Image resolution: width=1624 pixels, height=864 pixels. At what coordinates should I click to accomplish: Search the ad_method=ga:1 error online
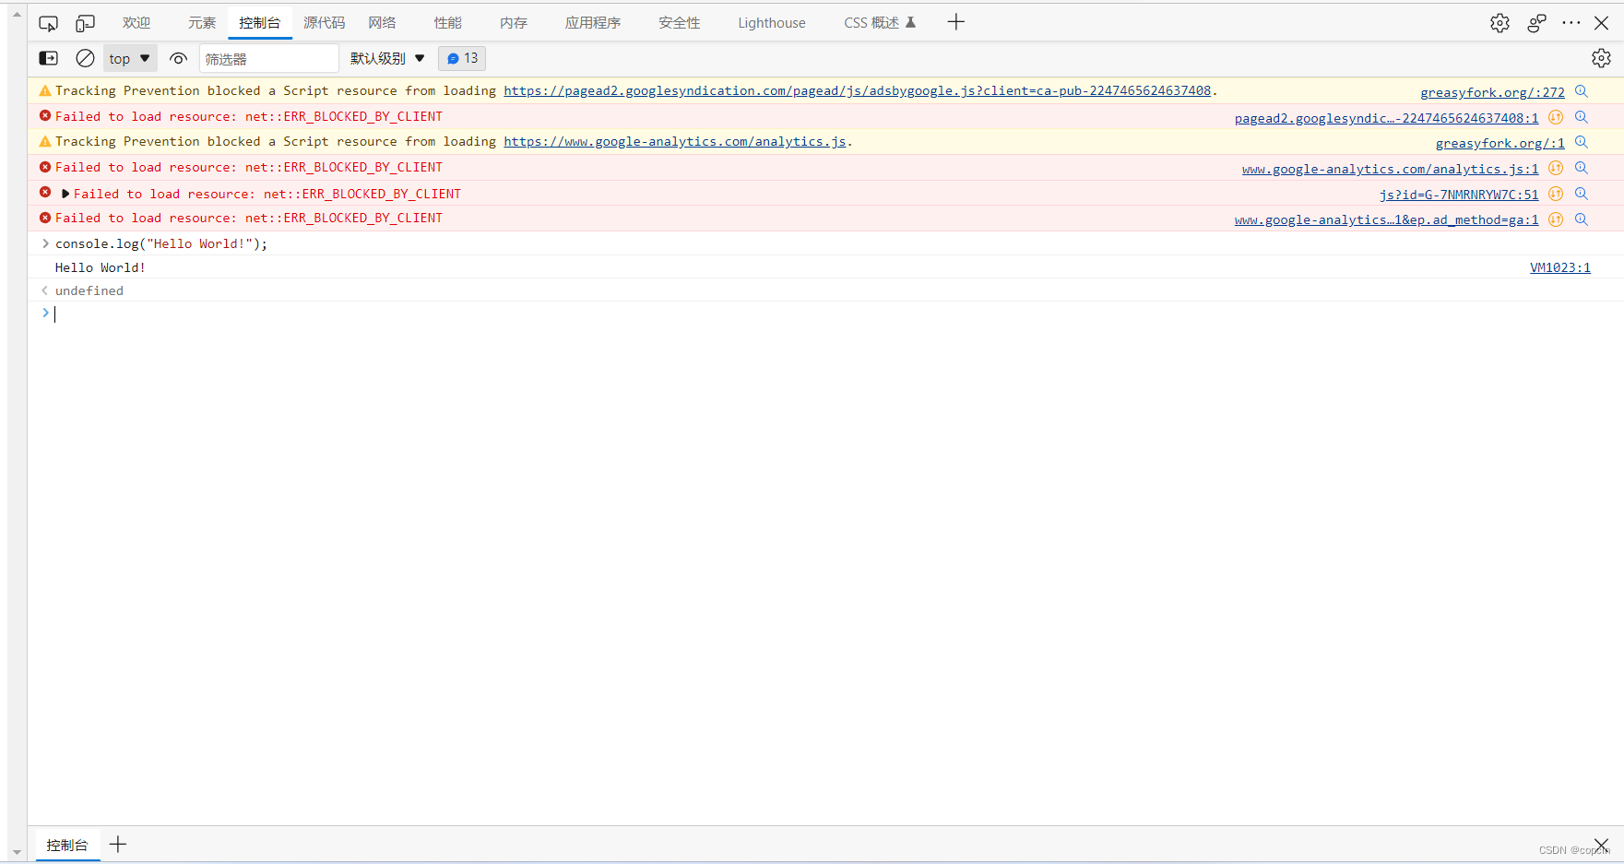[x=1582, y=219]
